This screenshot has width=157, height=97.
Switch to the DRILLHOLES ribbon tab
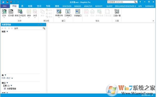pos(120,6)
